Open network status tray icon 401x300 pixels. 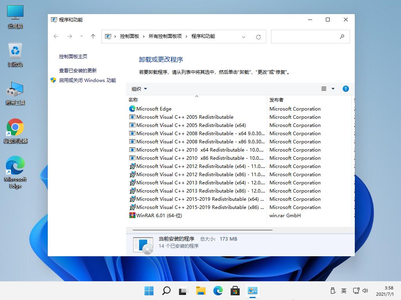[356, 291]
